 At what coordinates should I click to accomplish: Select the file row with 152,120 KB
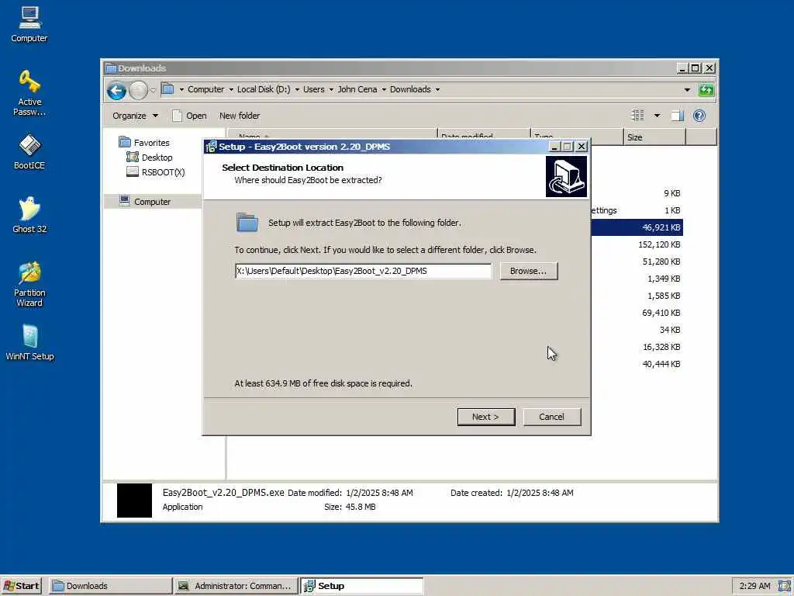pos(637,244)
